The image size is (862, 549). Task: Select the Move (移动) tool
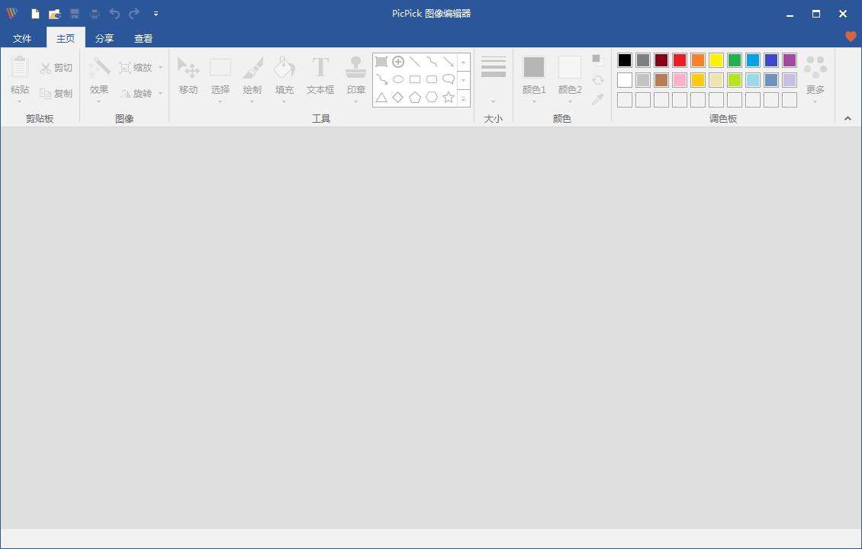pos(188,75)
